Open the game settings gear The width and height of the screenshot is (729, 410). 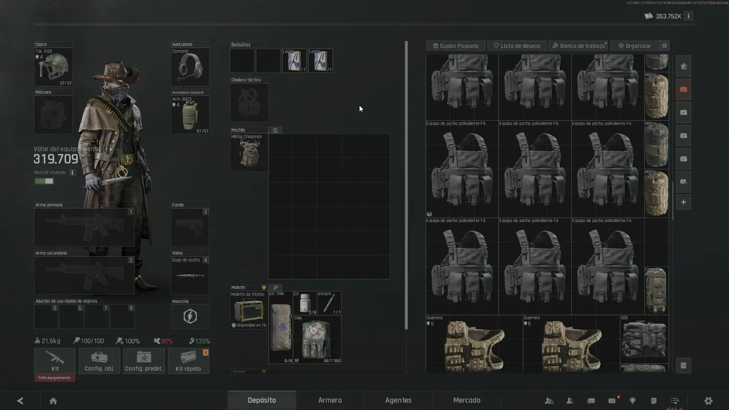point(708,401)
